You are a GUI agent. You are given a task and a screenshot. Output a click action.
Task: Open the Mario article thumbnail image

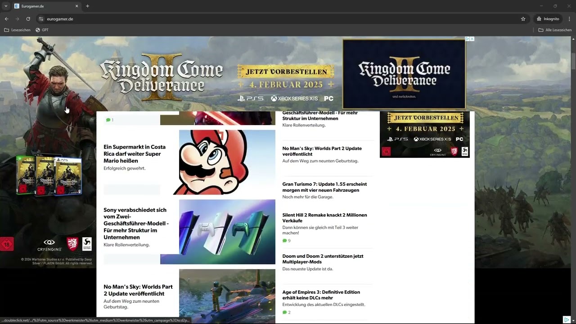pyautogui.click(x=227, y=162)
